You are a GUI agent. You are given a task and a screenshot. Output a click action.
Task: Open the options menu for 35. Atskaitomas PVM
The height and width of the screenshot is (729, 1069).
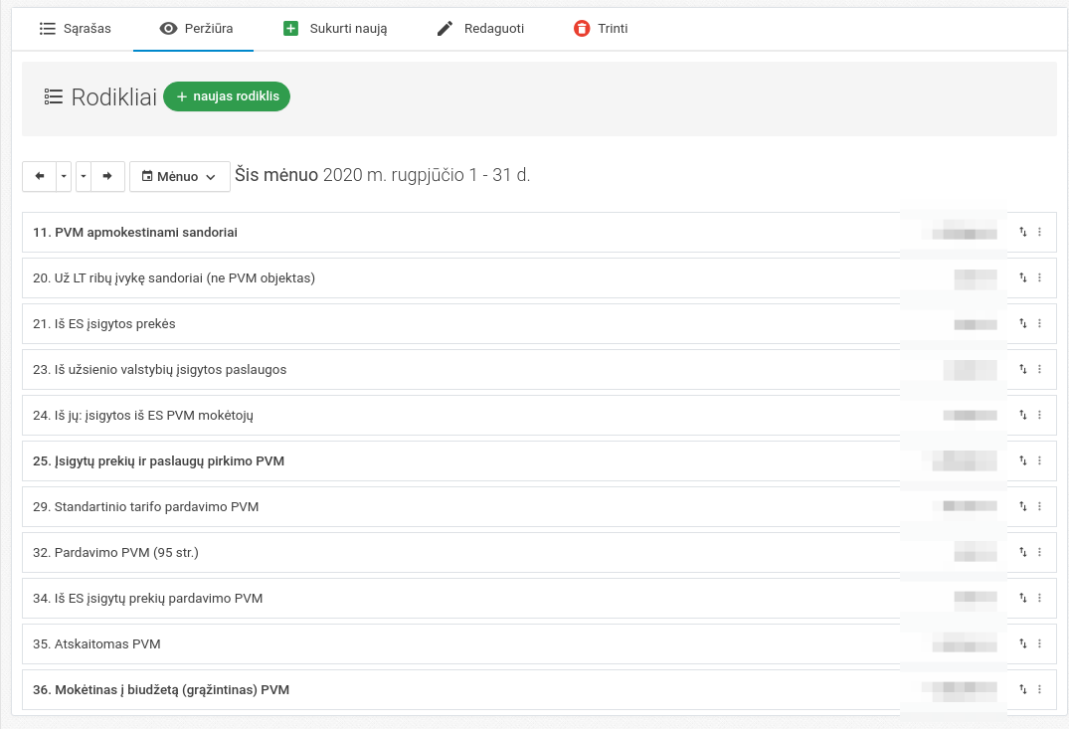(x=1040, y=644)
